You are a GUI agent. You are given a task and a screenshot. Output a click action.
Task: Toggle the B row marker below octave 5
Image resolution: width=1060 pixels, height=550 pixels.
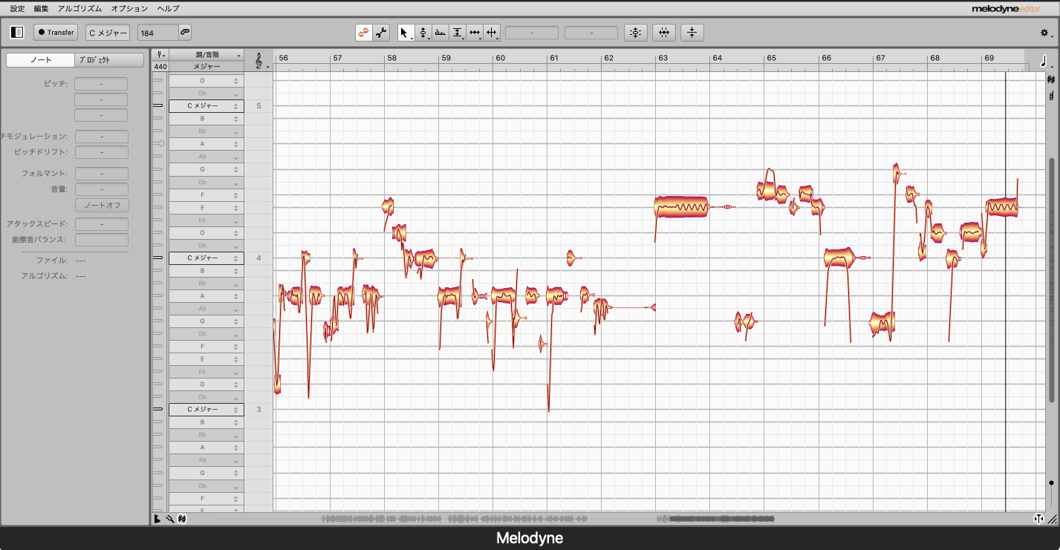(157, 119)
